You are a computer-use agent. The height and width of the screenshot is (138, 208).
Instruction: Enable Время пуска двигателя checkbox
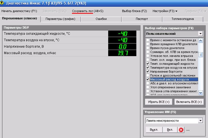[148, 48]
